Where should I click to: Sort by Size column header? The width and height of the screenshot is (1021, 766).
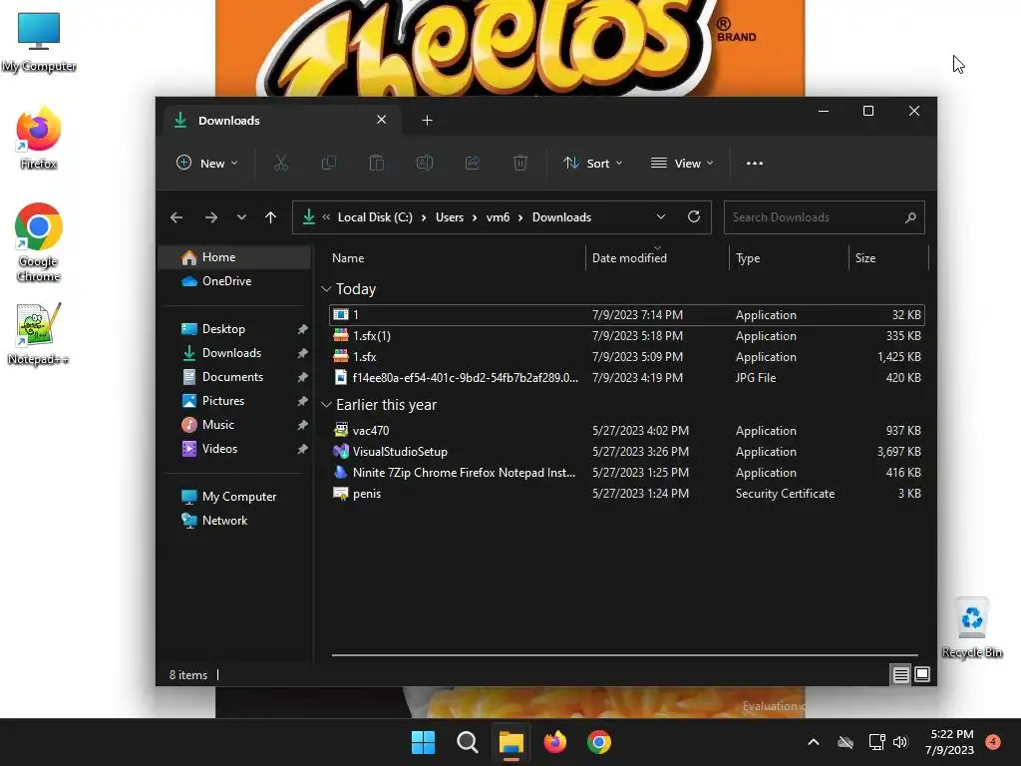click(888, 258)
